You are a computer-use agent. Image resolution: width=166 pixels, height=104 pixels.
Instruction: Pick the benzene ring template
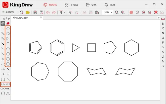click(x=8, y=34)
